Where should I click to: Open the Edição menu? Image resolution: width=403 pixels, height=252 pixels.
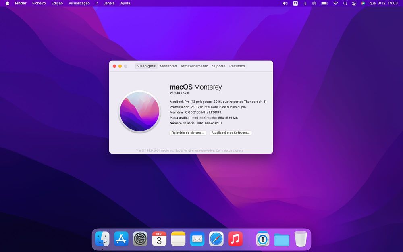[57, 3]
